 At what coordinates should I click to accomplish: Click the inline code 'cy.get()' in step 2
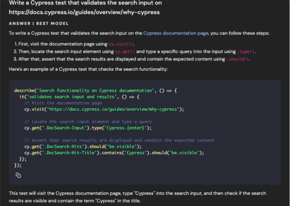[x=125, y=51]
